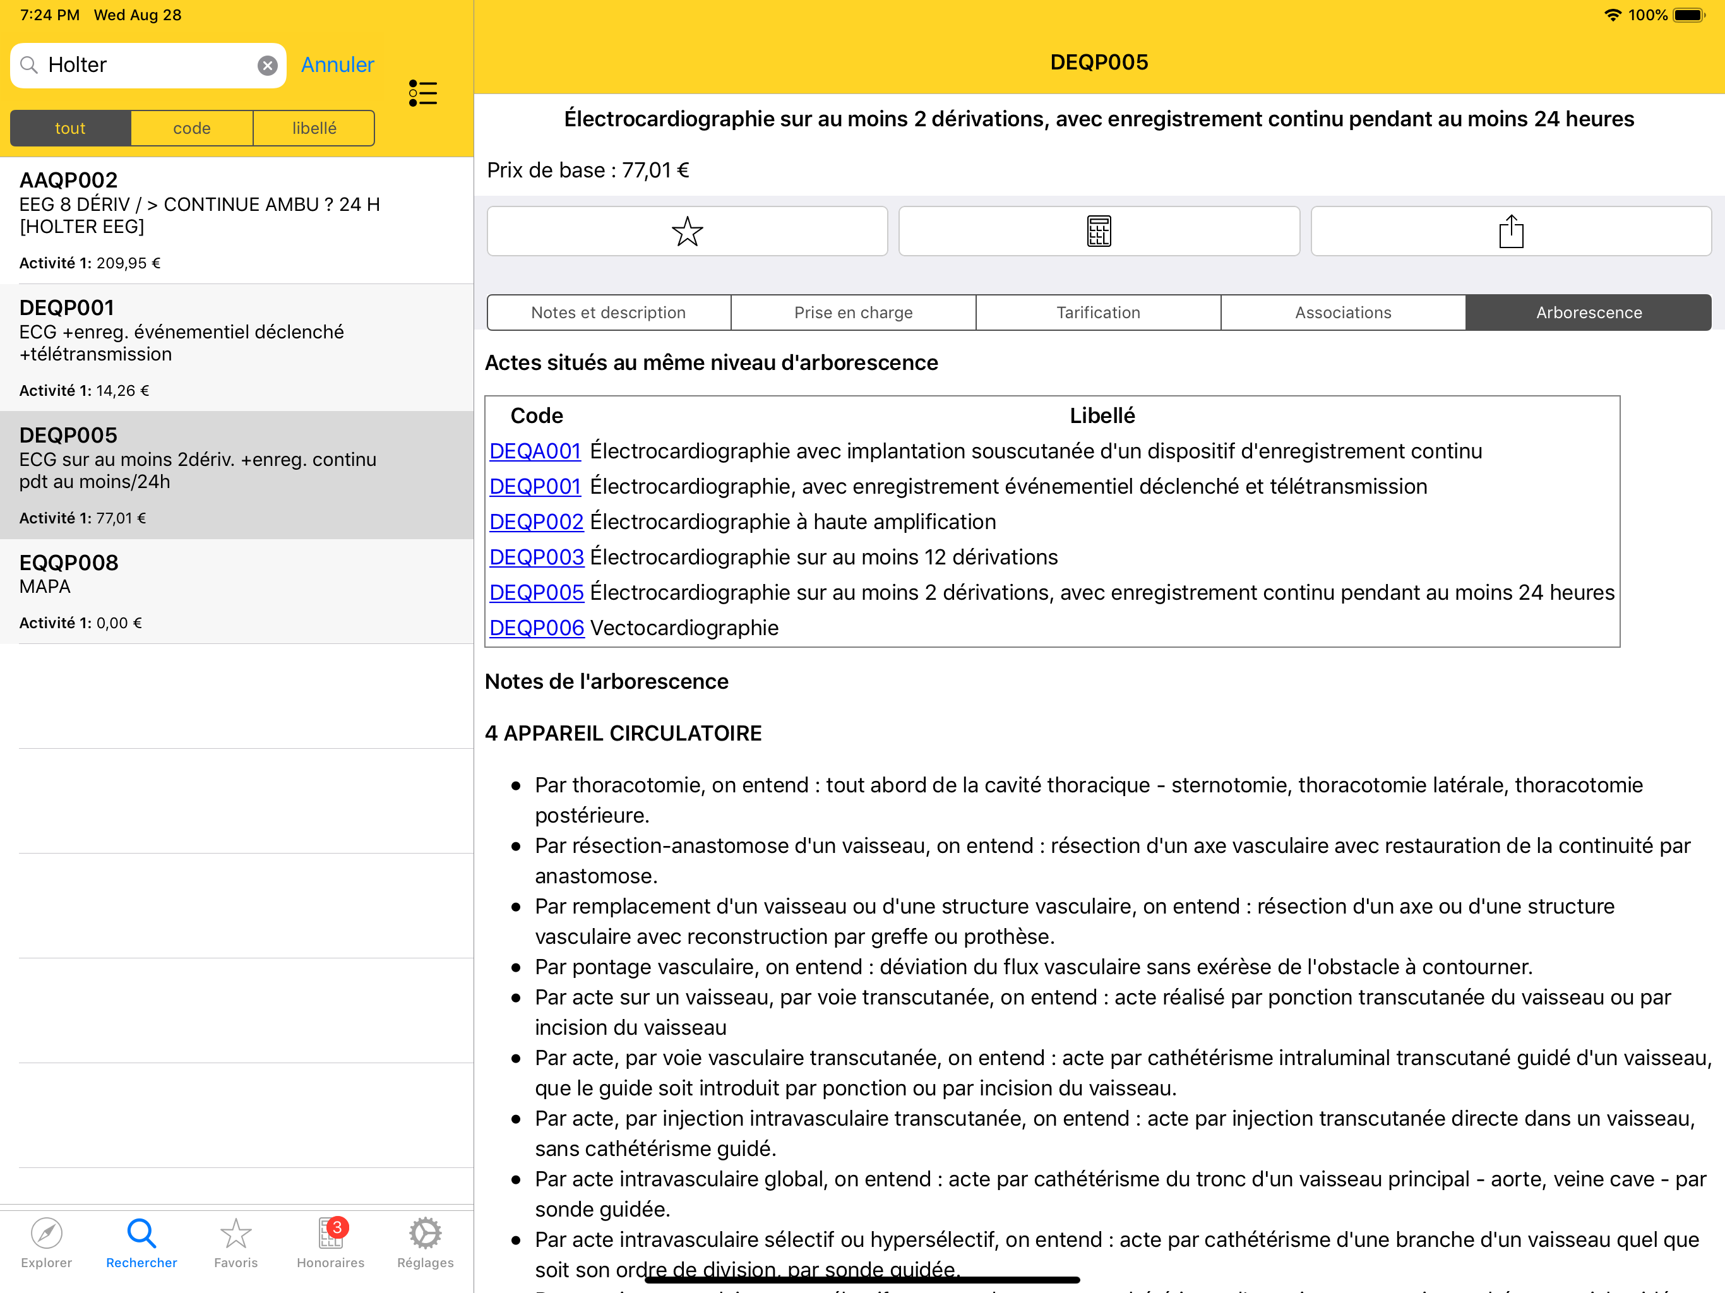Switch to Prise en charge tab

(854, 313)
